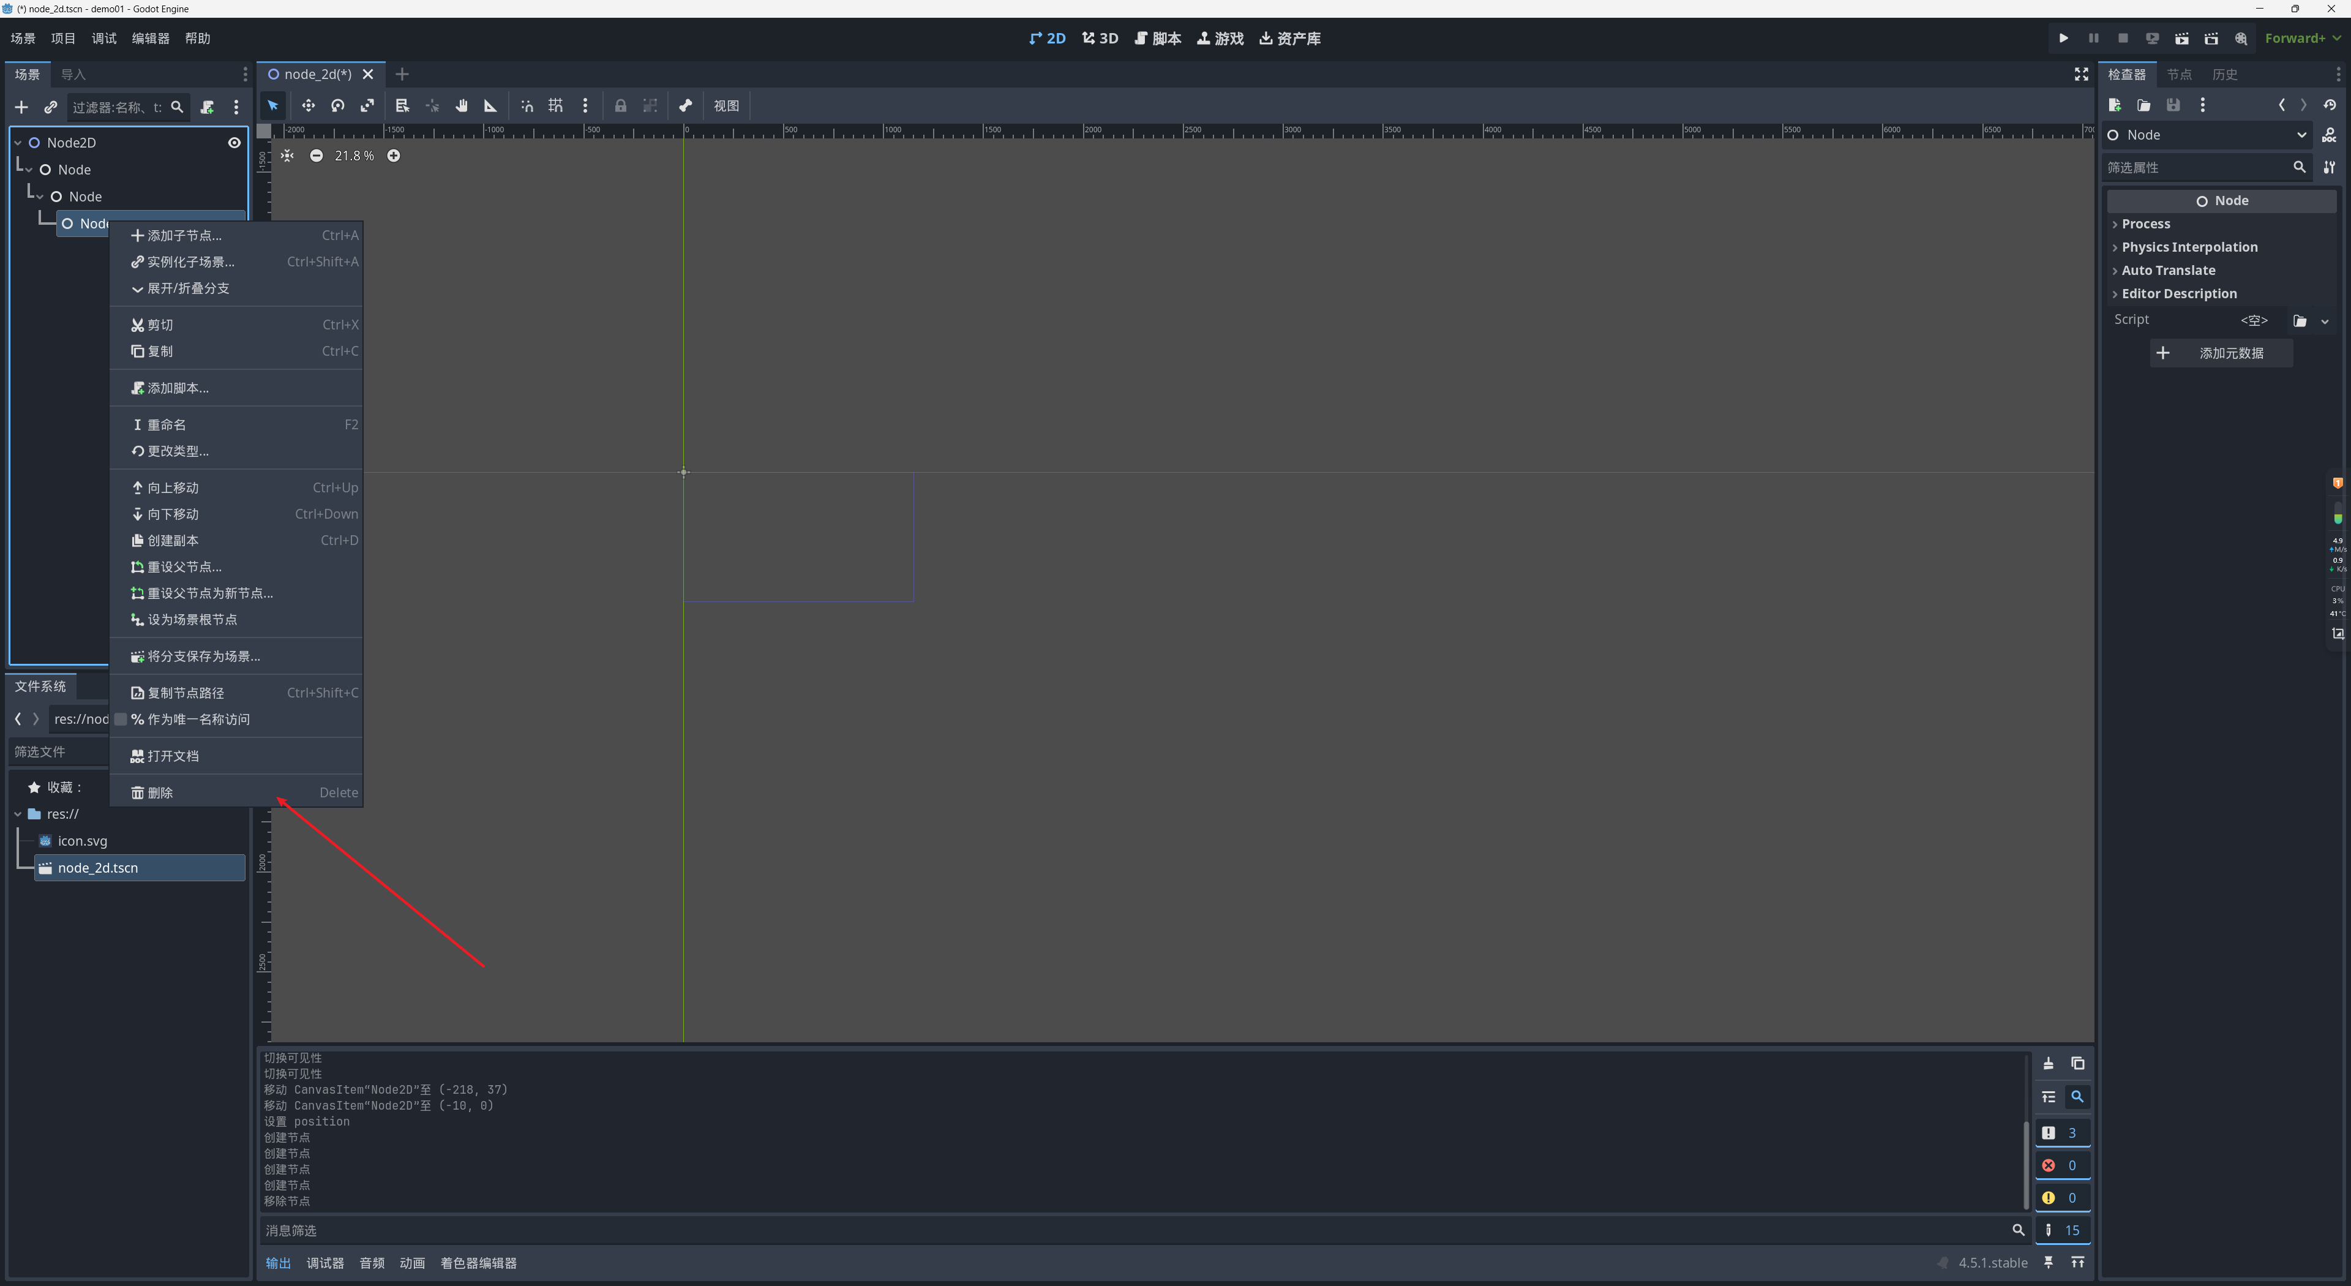Click zoom in plus on viewport
Screen dimensions: 2351x1286
pyautogui.click(x=393, y=156)
